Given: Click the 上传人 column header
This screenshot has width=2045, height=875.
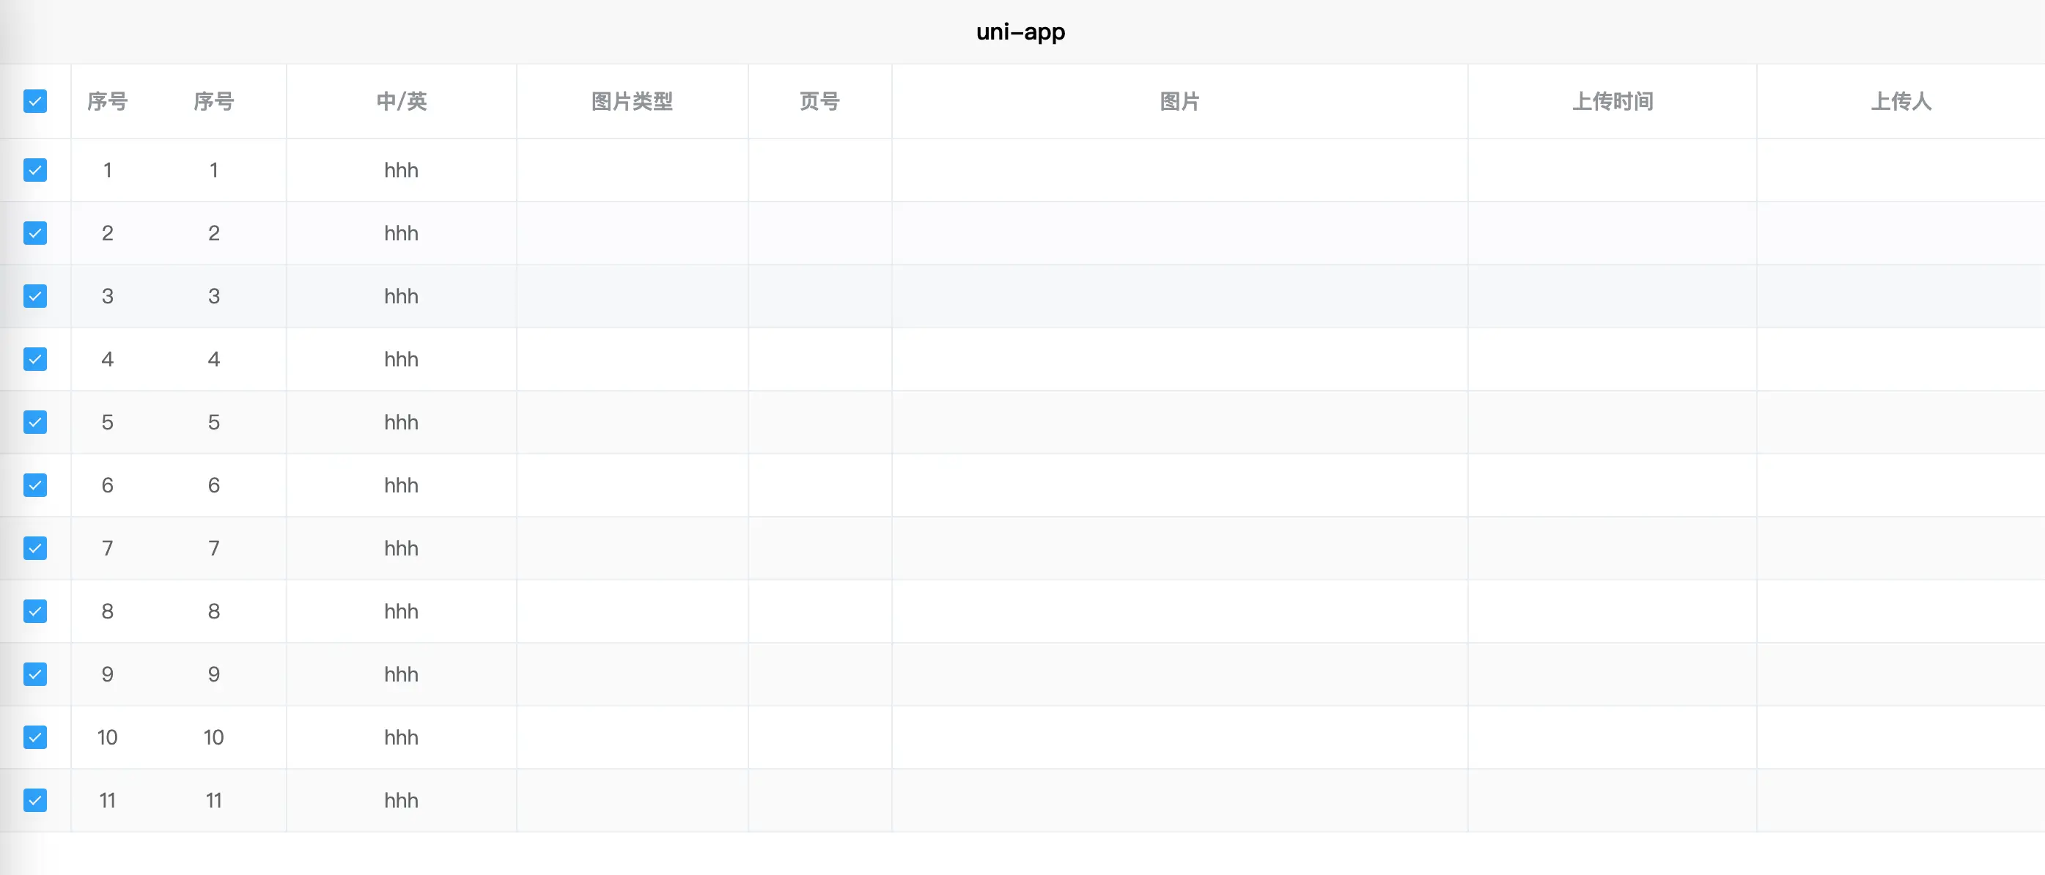Looking at the screenshot, I should (x=1901, y=102).
